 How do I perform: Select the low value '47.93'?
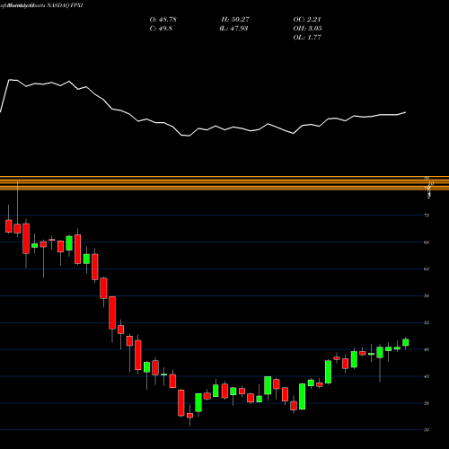click(238, 29)
